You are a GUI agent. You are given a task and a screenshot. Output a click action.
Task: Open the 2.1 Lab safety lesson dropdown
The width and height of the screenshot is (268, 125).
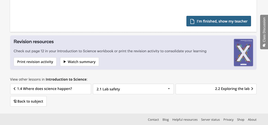(x=133, y=89)
